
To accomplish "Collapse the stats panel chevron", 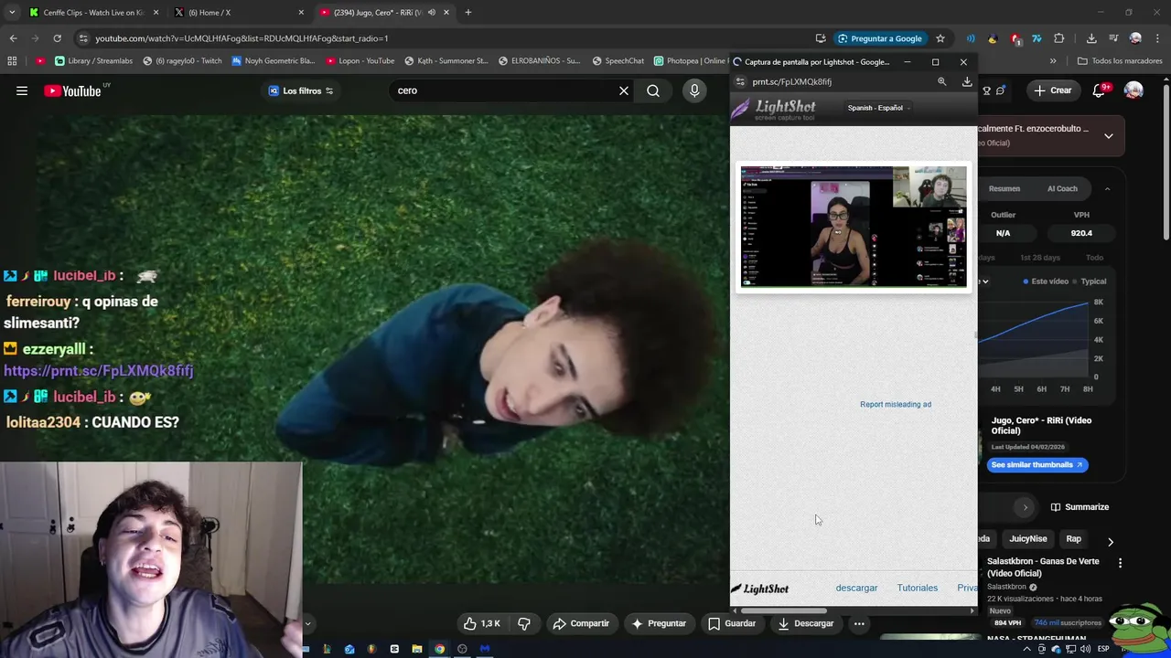I will [x=1107, y=188].
